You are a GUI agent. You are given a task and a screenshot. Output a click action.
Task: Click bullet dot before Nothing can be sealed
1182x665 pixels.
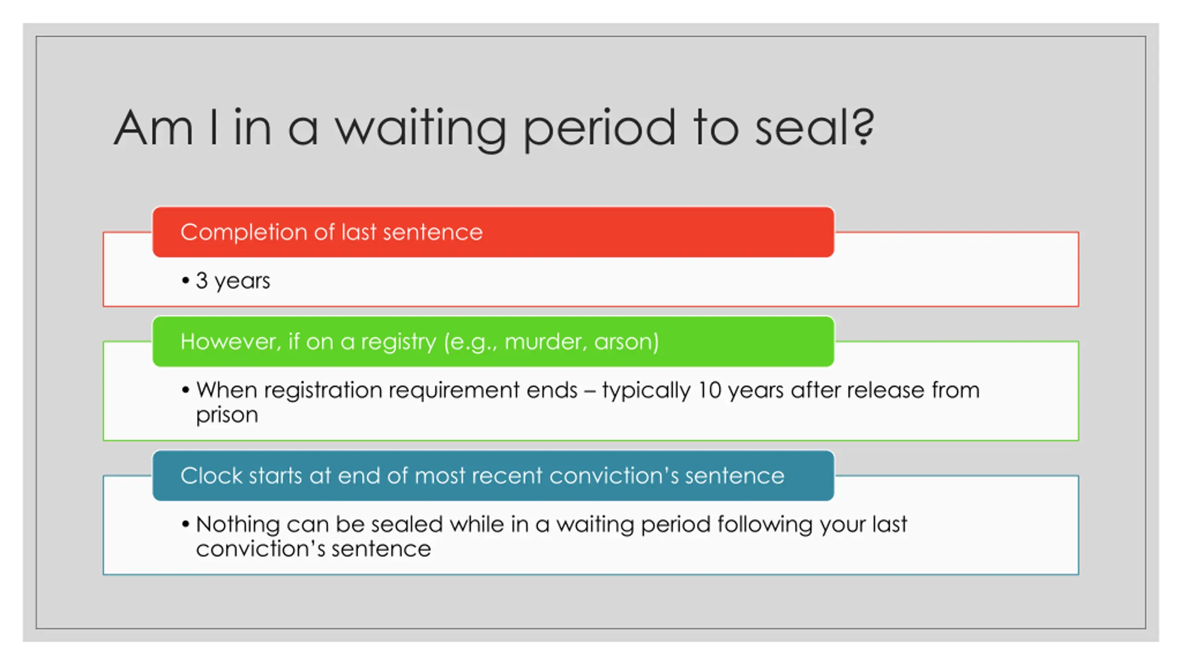click(x=186, y=524)
